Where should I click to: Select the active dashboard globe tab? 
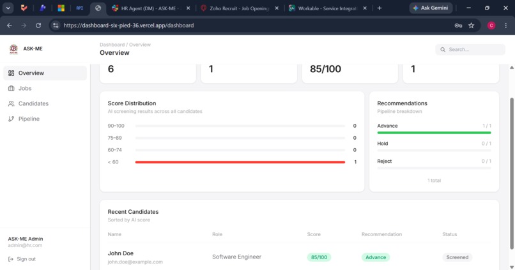click(x=98, y=8)
